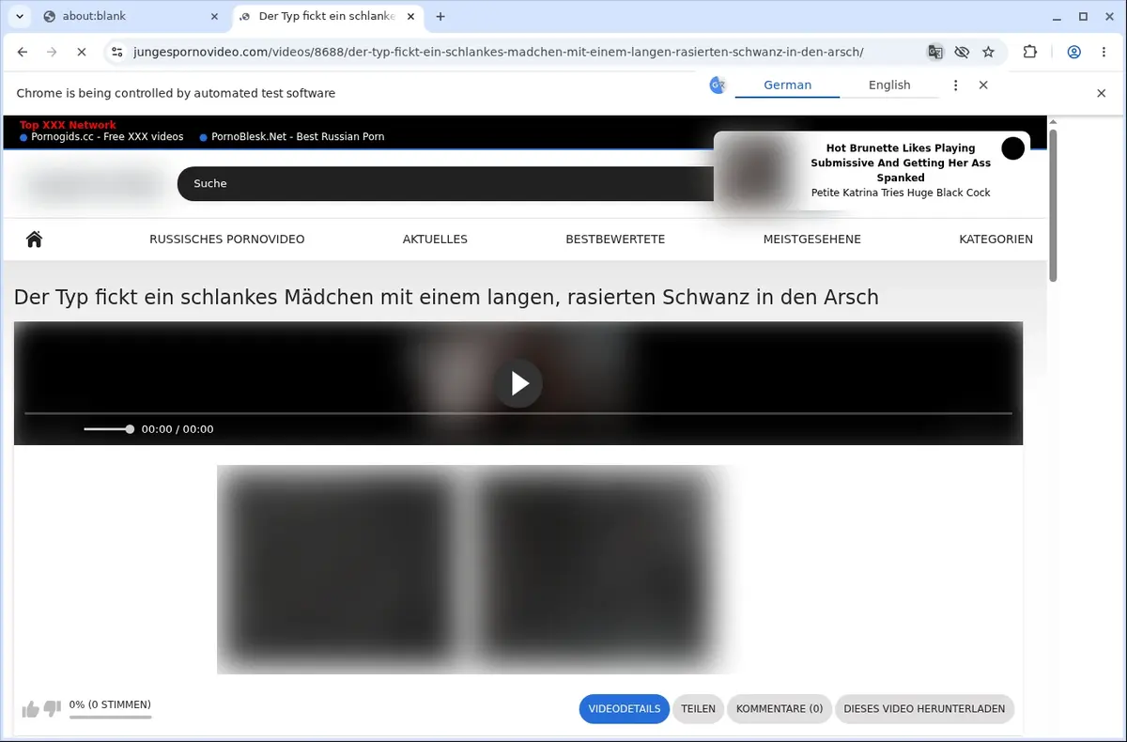This screenshot has width=1127, height=742.
Task: Open the BESTBEWERTETE menu item
Action: point(615,240)
